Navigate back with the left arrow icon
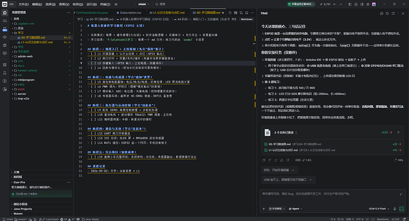The width and height of the screenshot is (409, 221). [x=335, y=4]
